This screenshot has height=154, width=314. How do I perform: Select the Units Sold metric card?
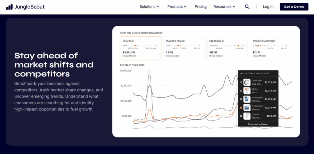tap(227, 48)
